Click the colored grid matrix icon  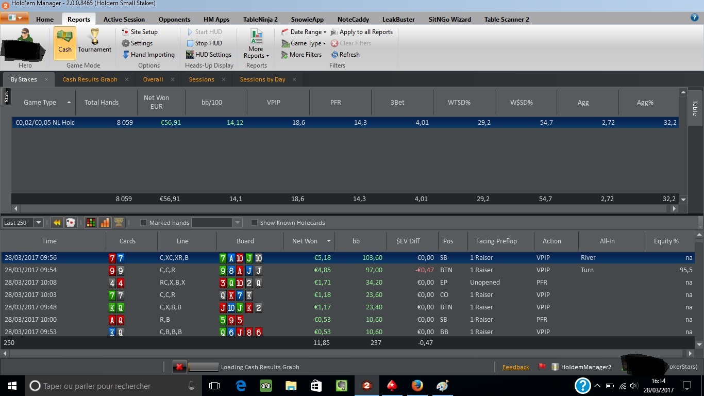tap(90, 223)
